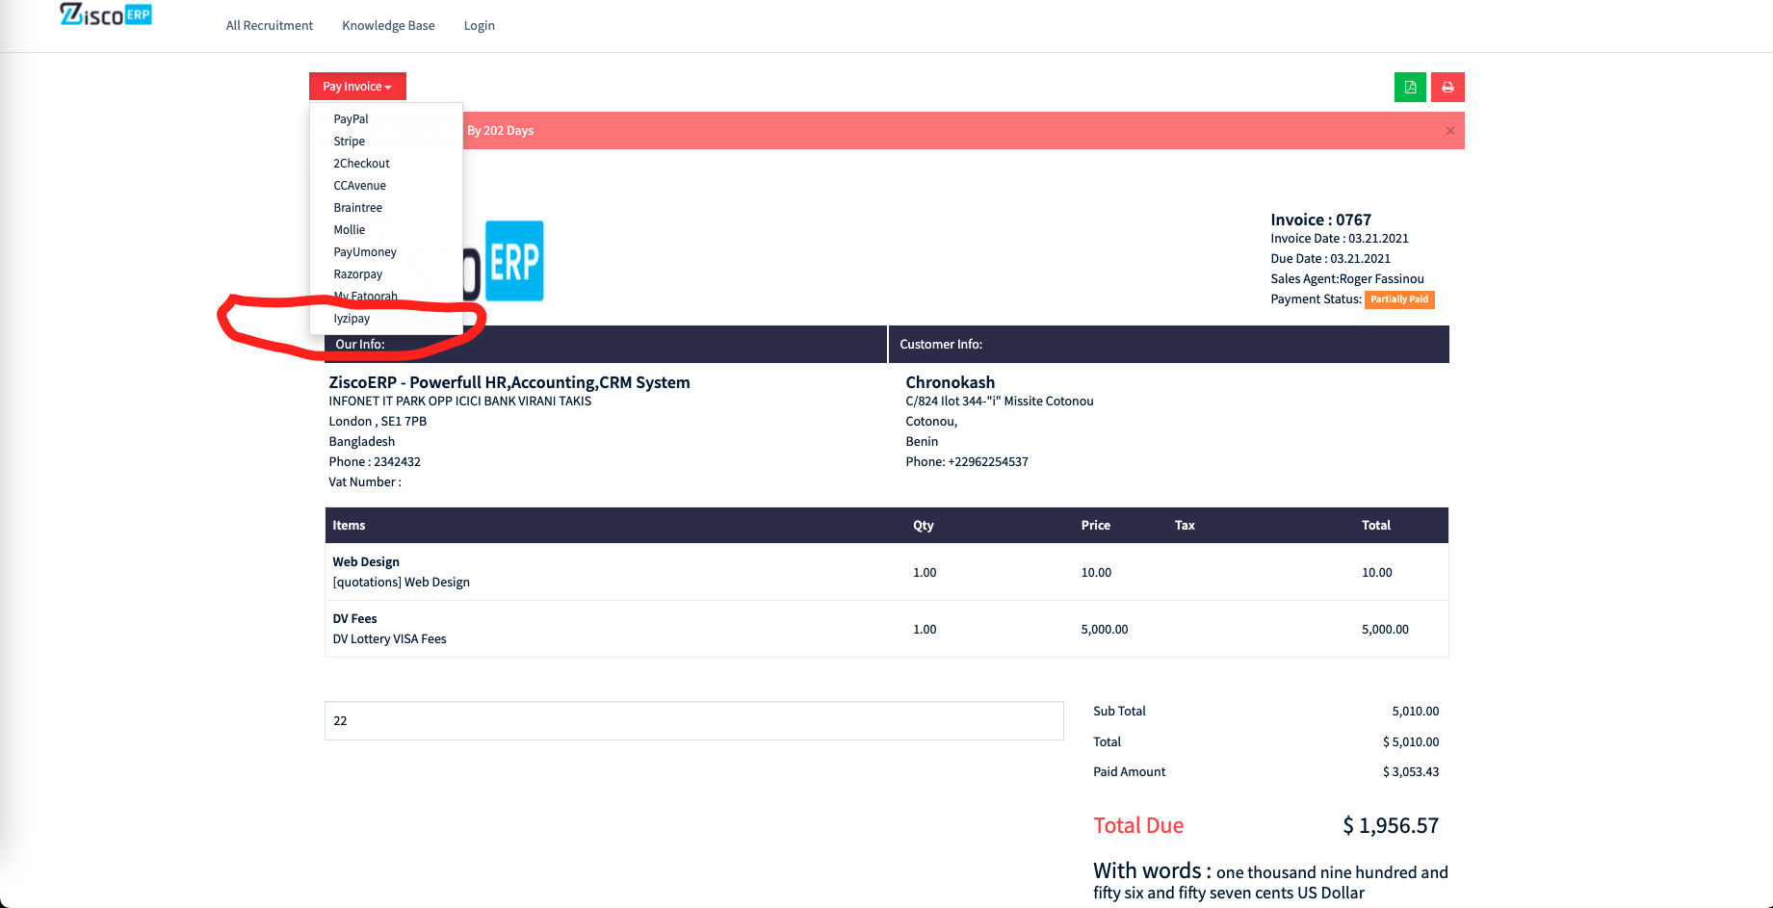The image size is (1773, 908).
Task: Click the 'Customer Info:' section header
Action: [x=941, y=344]
